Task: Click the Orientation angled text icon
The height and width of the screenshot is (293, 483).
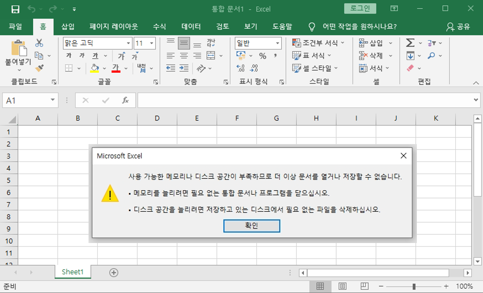Action: (201, 68)
